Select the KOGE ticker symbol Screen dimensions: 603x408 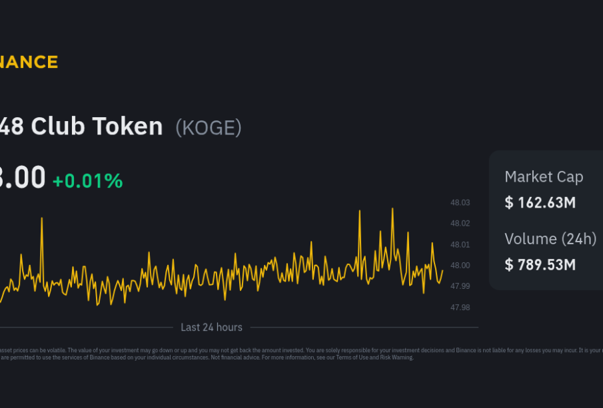208,127
